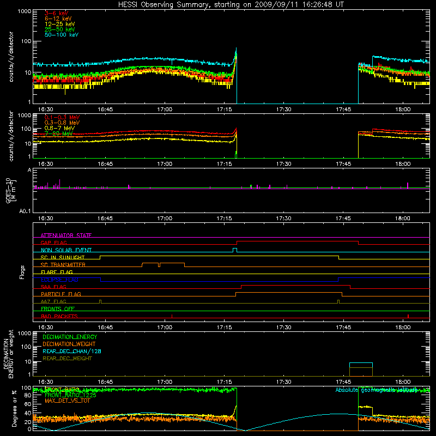This screenshot has width=436, height=436.
Task: Select the GAP_FLAG label
Action: [53, 243]
